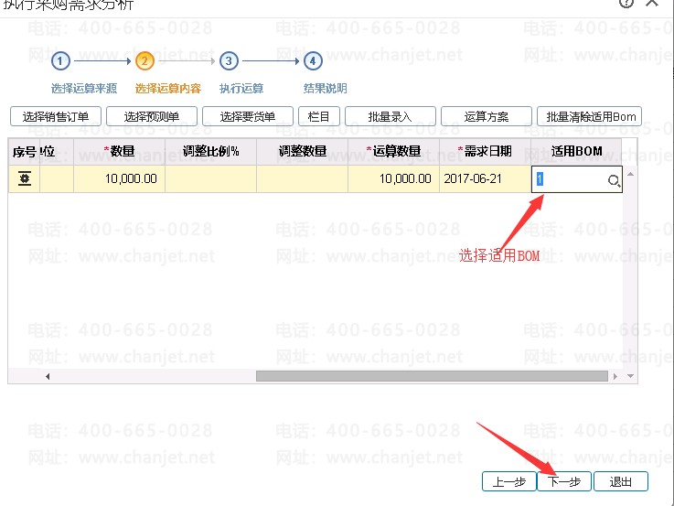The height and width of the screenshot is (506, 674).
Task: Close the 执行采购需求分析 dialog
Action: (652, 3)
